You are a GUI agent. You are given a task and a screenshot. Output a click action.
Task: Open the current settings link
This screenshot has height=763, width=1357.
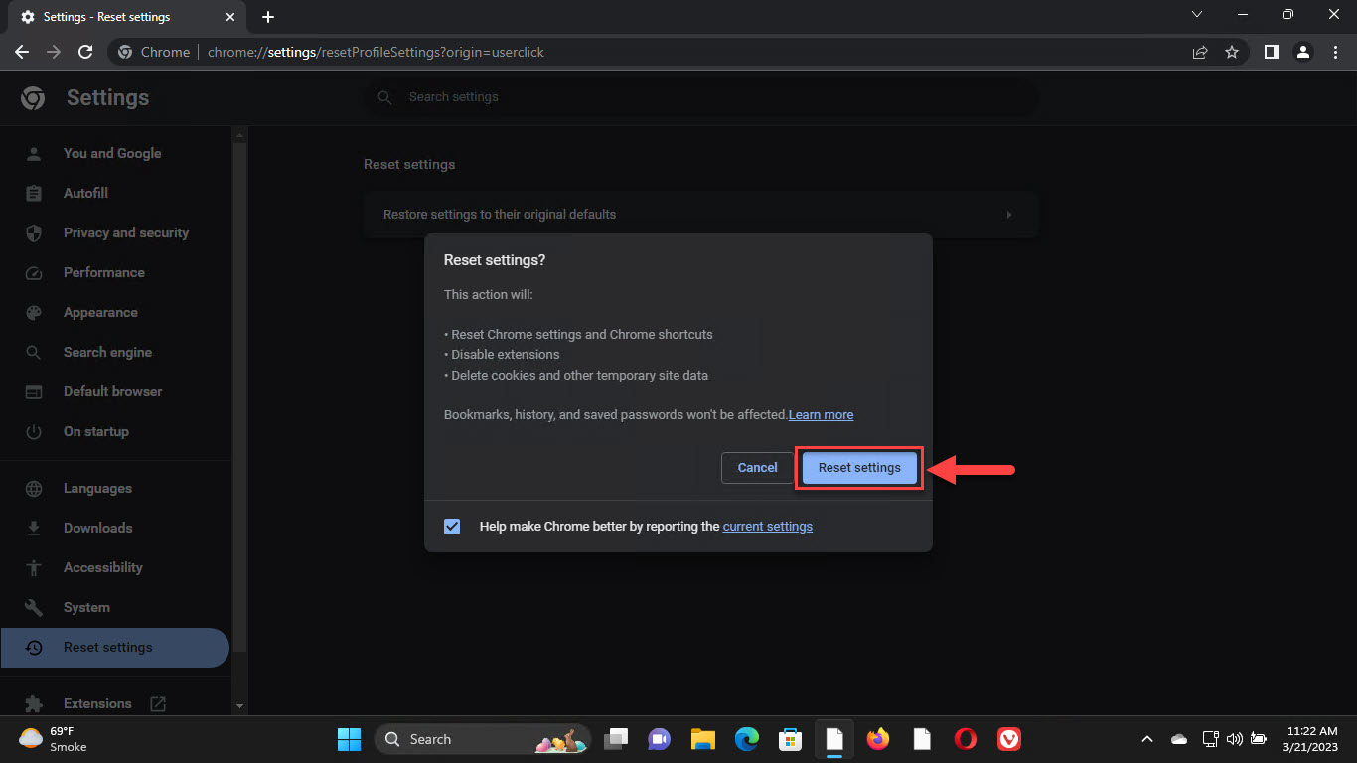pyautogui.click(x=767, y=527)
